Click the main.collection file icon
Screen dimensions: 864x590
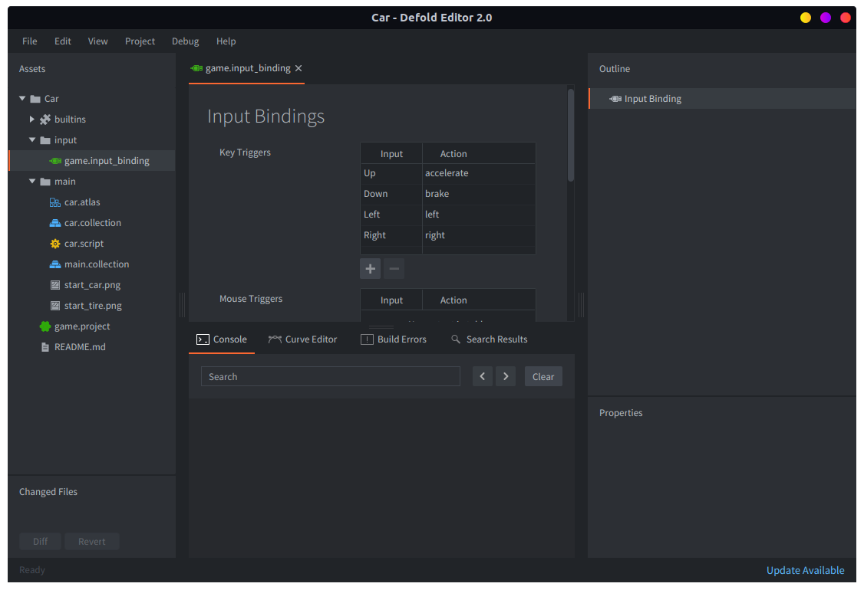coord(54,264)
